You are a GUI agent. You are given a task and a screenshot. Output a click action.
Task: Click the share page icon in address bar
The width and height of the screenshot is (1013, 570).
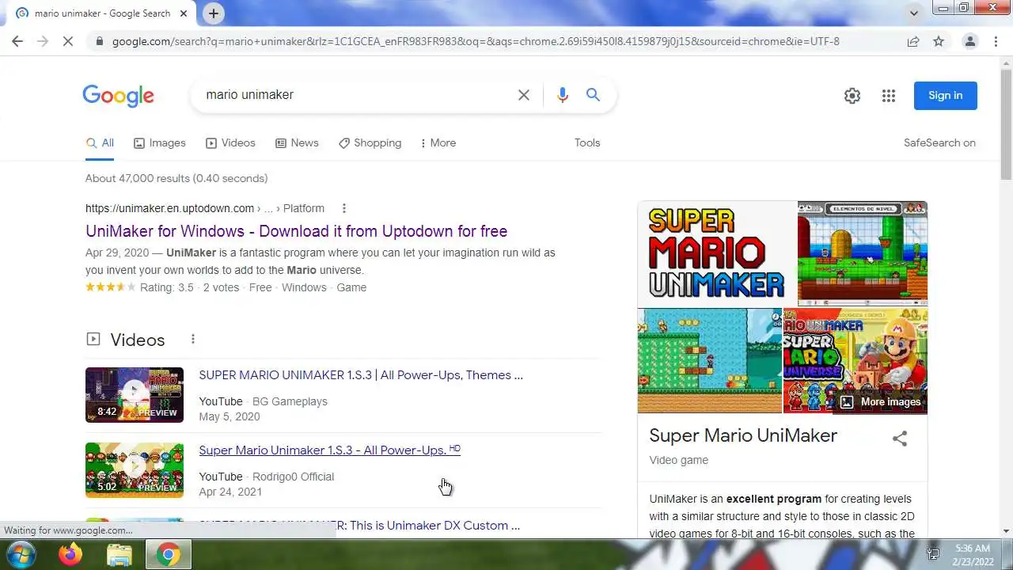[913, 41]
